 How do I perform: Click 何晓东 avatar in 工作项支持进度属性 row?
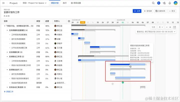tap(55, 35)
